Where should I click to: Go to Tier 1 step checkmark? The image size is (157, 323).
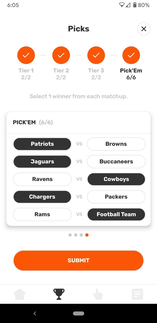(x=26, y=55)
